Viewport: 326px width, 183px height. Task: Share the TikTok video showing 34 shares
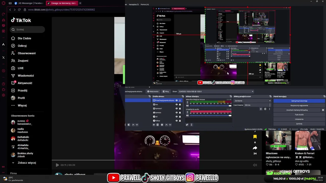point(255,148)
